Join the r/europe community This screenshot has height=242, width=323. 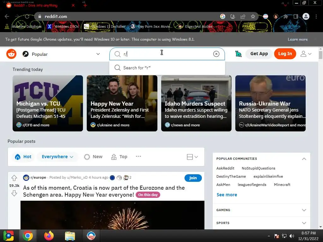point(193,178)
